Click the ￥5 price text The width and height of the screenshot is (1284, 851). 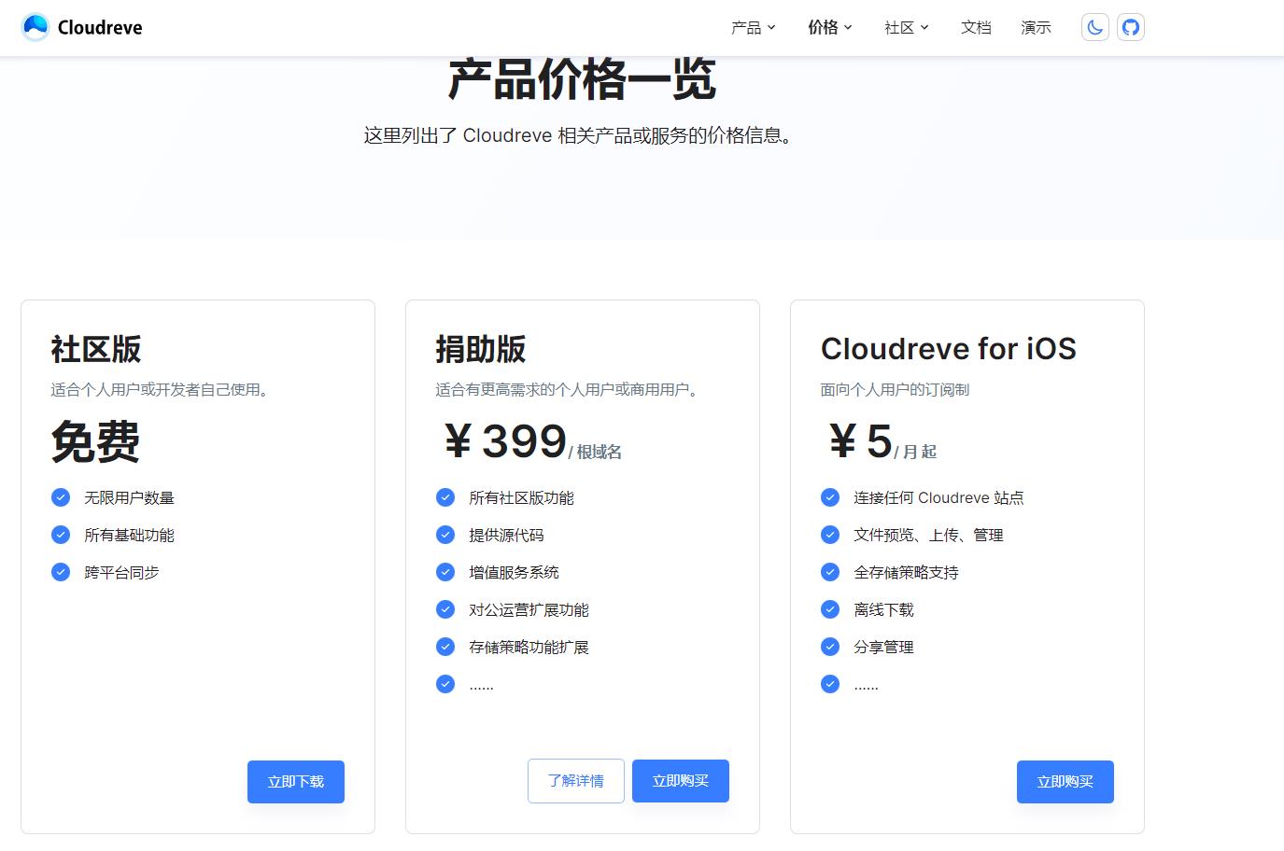pos(859,441)
